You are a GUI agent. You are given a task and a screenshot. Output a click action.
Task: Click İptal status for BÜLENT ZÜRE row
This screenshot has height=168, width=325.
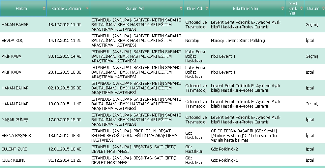pyautogui.click(x=310, y=149)
